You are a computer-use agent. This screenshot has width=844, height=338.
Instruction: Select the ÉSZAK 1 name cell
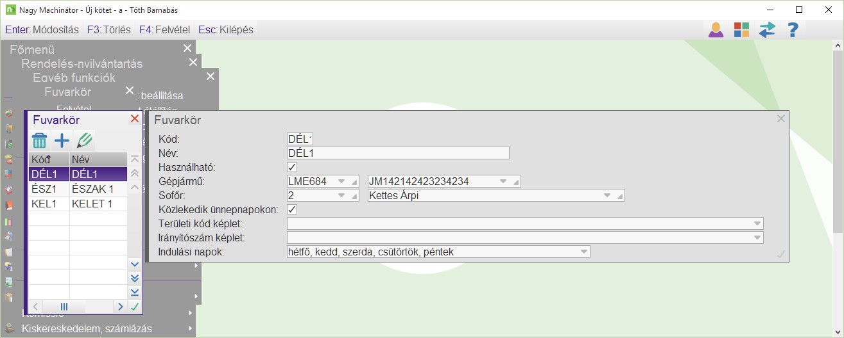[98, 189]
